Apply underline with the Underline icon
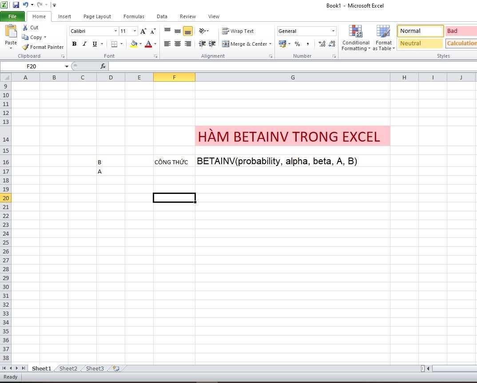 click(94, 43)
